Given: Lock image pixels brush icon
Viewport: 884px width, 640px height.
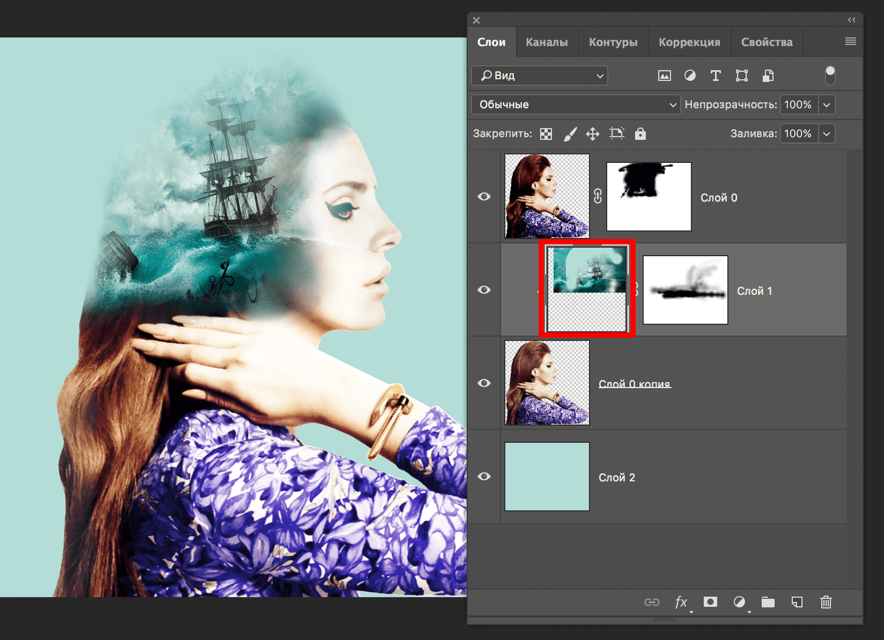Looking at the screenshot, I should click(570, 134).
